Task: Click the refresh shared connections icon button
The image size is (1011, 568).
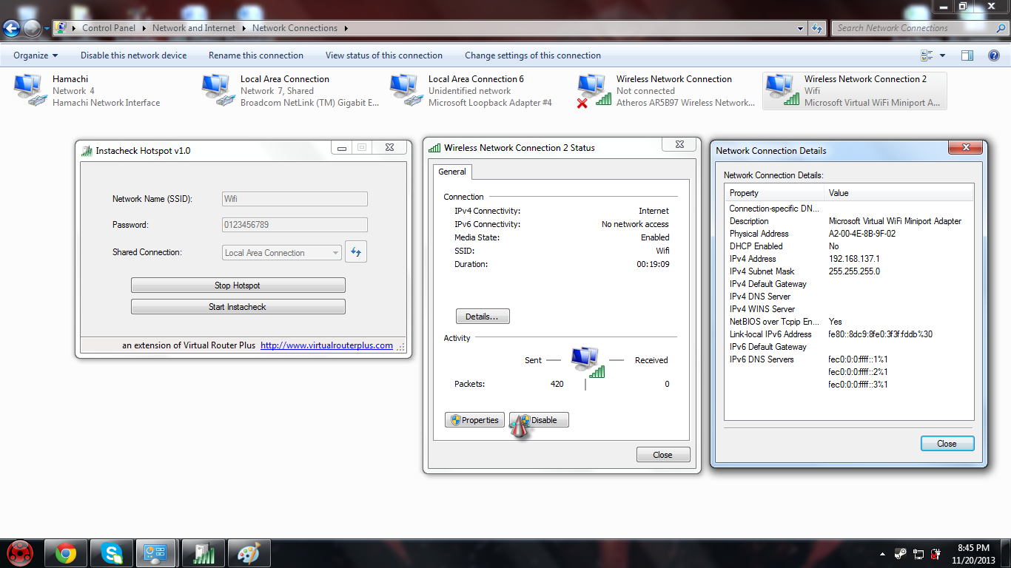Action: point(356,252)
